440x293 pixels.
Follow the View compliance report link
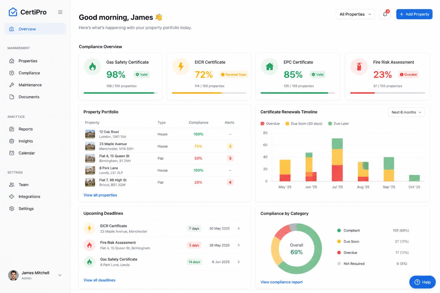[281, 282]
